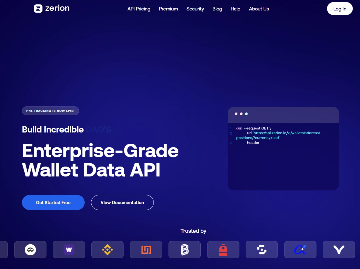Click the blue alpha symbol logo tile

pos(300,250)
